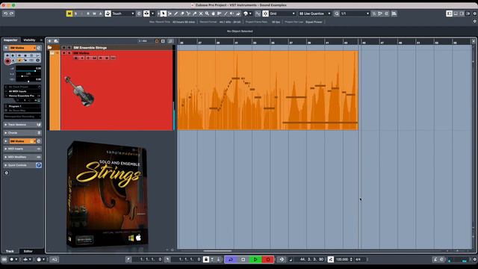Select the Glue tool
The image size is (478, 269).
[194, 13]
